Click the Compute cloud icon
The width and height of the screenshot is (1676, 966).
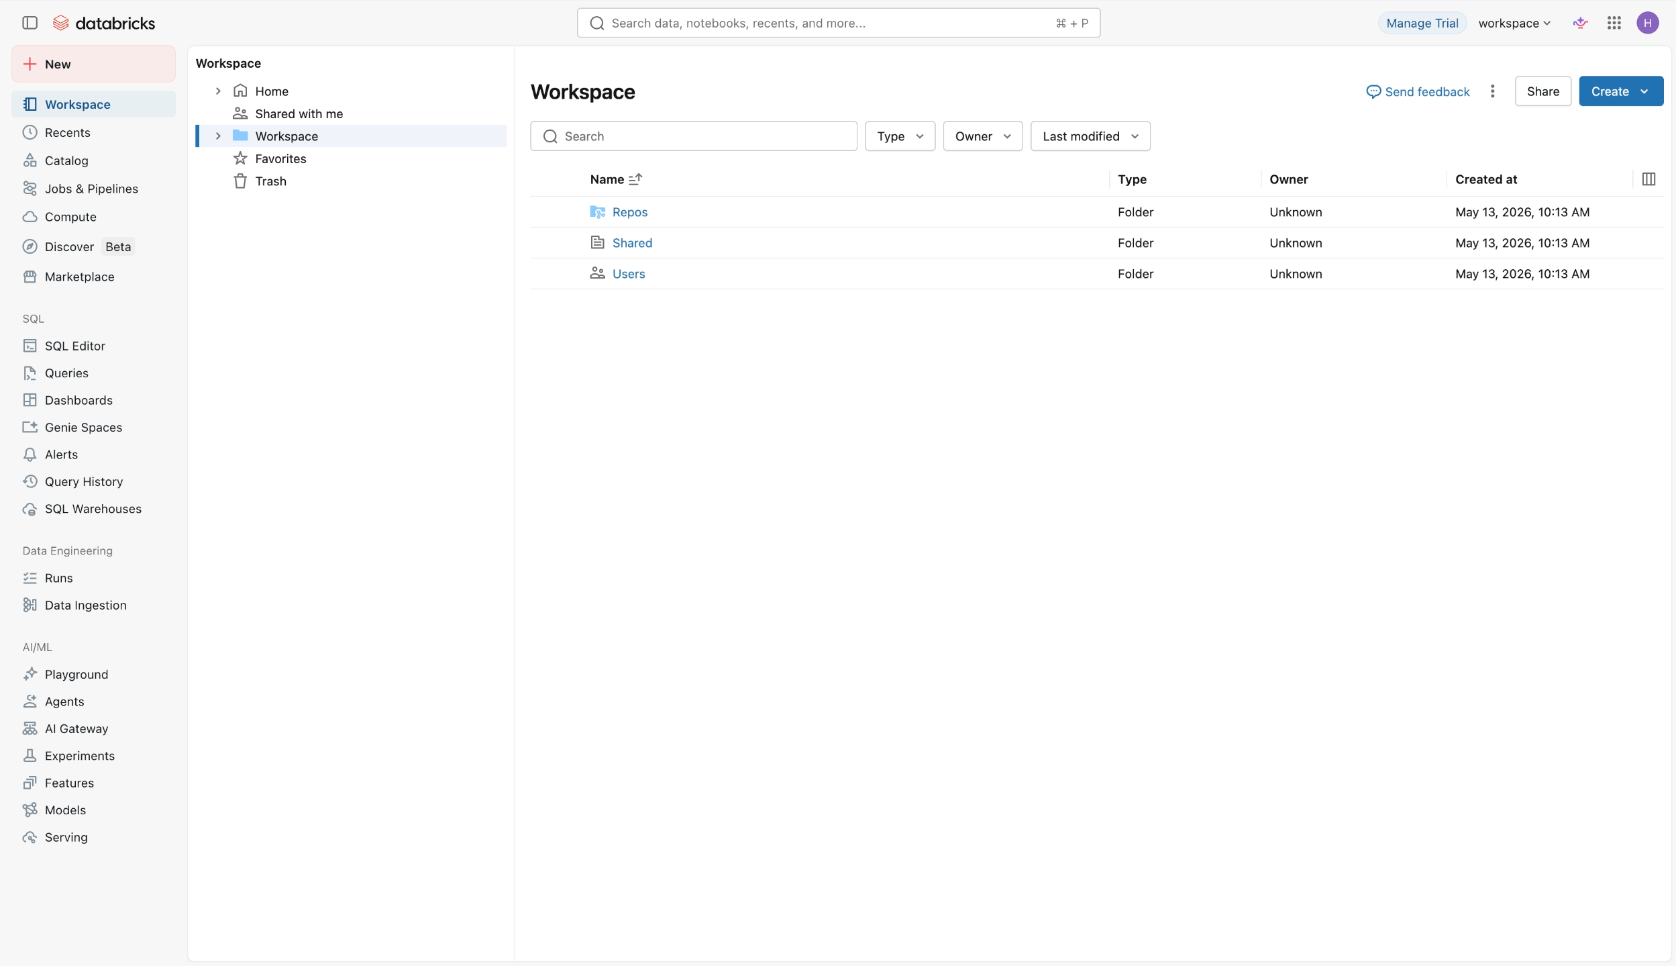click(30, 217)
